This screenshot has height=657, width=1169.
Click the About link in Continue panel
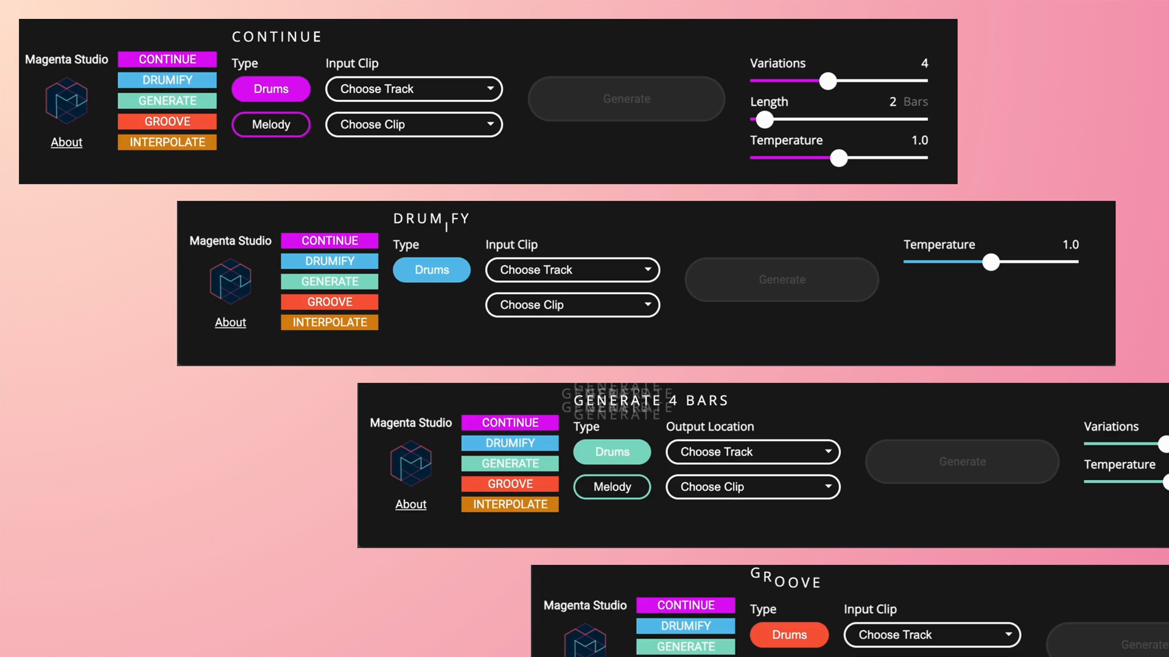coord(66,142)
